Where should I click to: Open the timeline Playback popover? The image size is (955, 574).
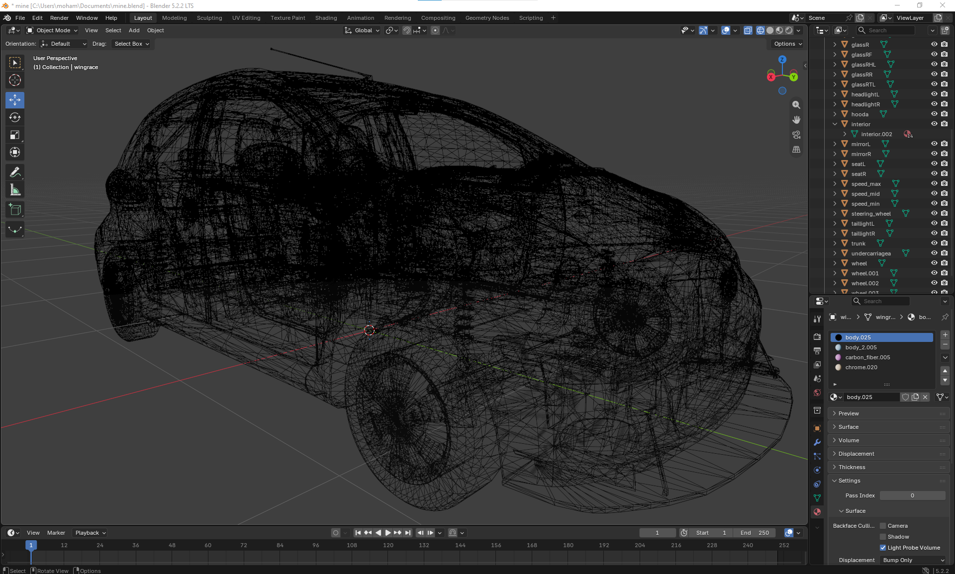coord(91,533)
